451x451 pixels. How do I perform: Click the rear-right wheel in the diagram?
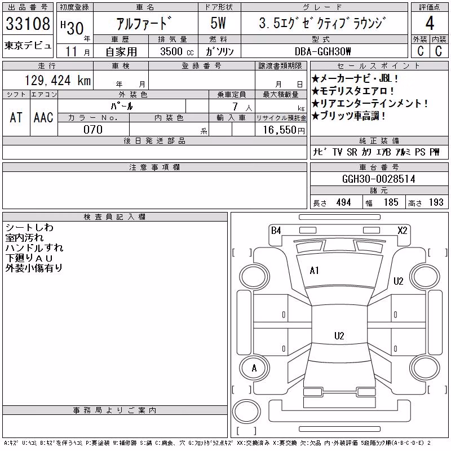[425, 368]
